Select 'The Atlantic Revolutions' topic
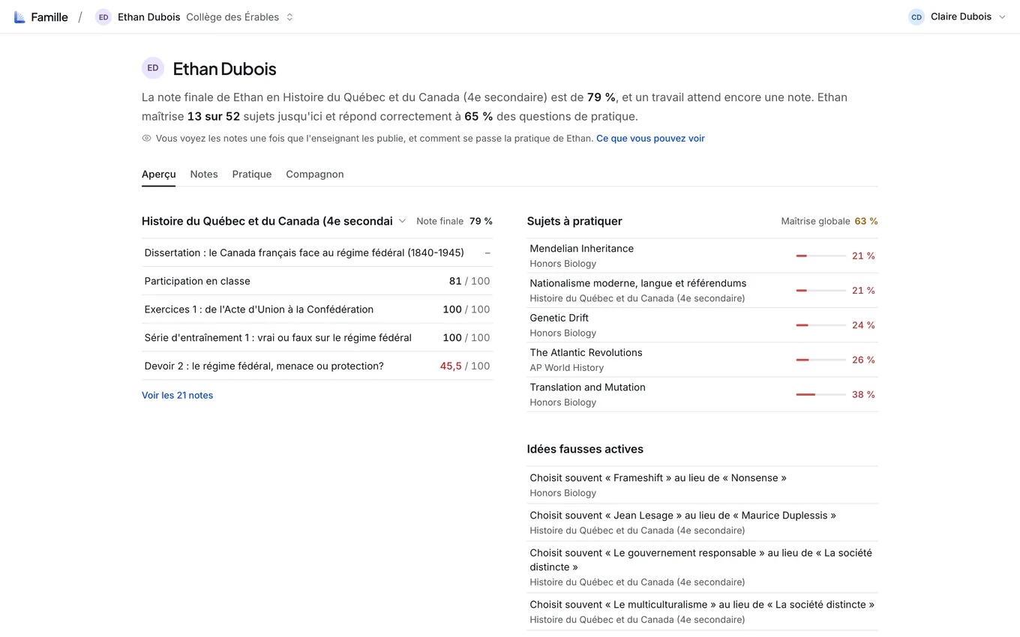The image size is (1020, 637). pyautogui.click(x=703, y=360)
